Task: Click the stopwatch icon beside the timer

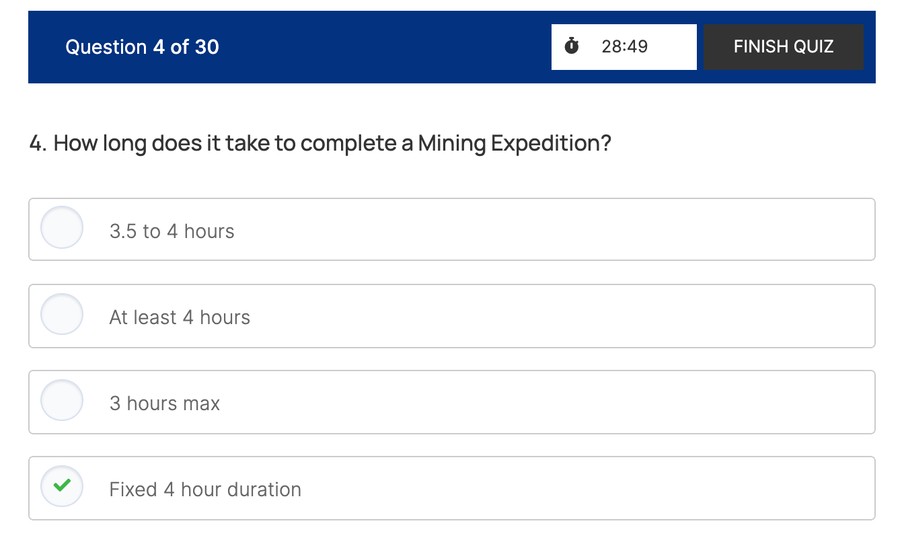Action: click(x=572, y=46)
